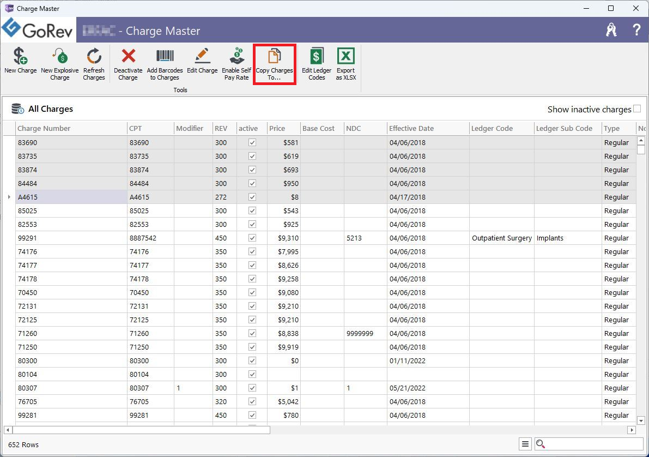Select charge number 70450 cell
The width and height of the screenshot is (649, 457).
coord(71,292)
